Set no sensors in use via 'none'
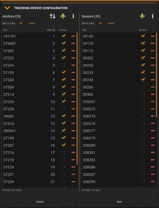 (111, 23)
